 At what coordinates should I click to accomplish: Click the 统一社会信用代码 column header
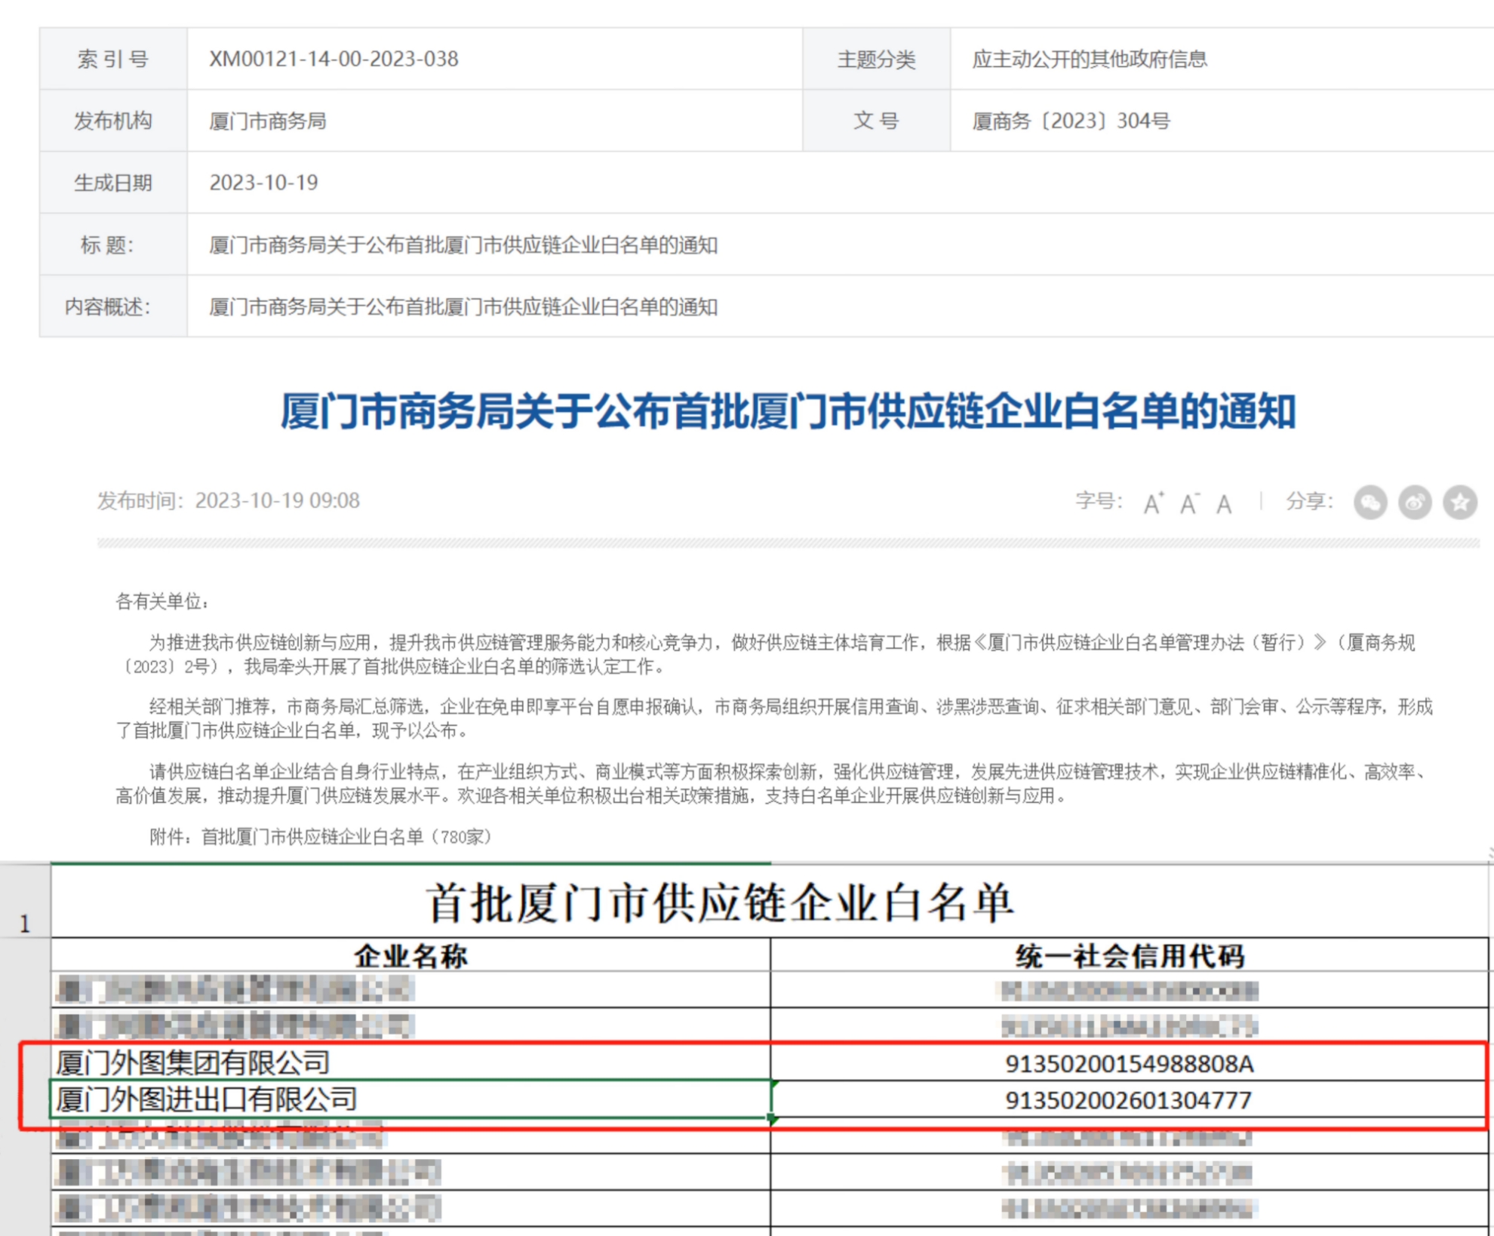tap(1129, 955)
